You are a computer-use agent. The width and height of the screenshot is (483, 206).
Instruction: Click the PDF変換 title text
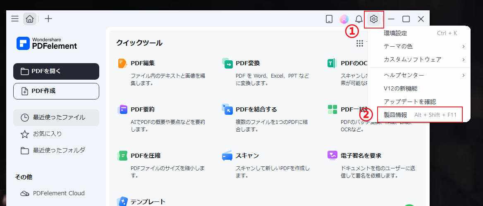pos(248,63)
